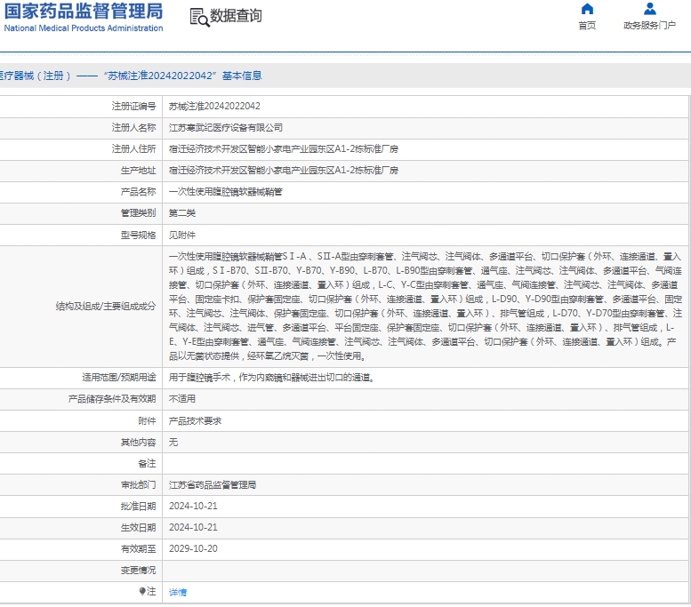Click the 产品名称 row label

[138, 192]
